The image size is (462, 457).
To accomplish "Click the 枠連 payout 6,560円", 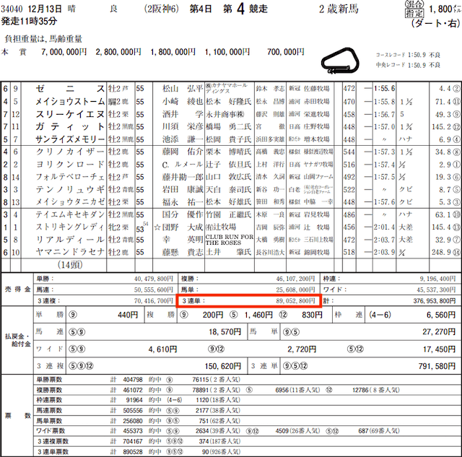I will 430,315.
